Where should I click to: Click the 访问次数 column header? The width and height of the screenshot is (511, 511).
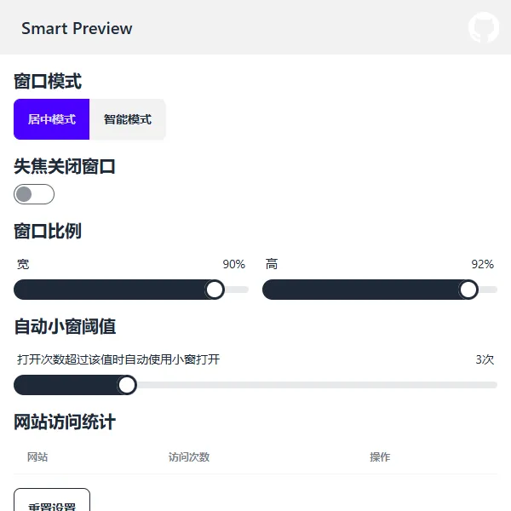click(x=189, y=457)
